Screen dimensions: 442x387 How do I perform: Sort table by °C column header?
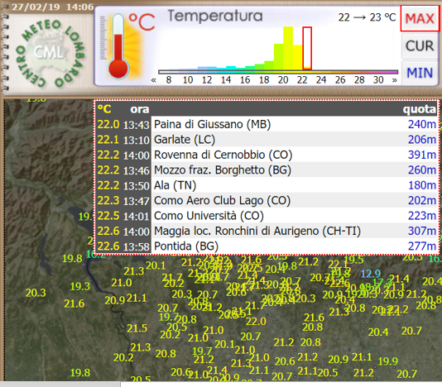click(x=104, y=109)
